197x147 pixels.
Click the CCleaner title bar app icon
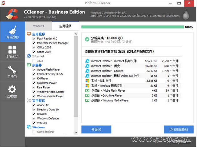pyautogui.click(x=3, y=3)
